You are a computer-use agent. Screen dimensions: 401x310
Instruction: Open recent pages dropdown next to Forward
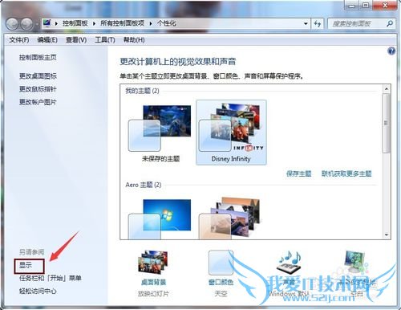click(37, 25)
